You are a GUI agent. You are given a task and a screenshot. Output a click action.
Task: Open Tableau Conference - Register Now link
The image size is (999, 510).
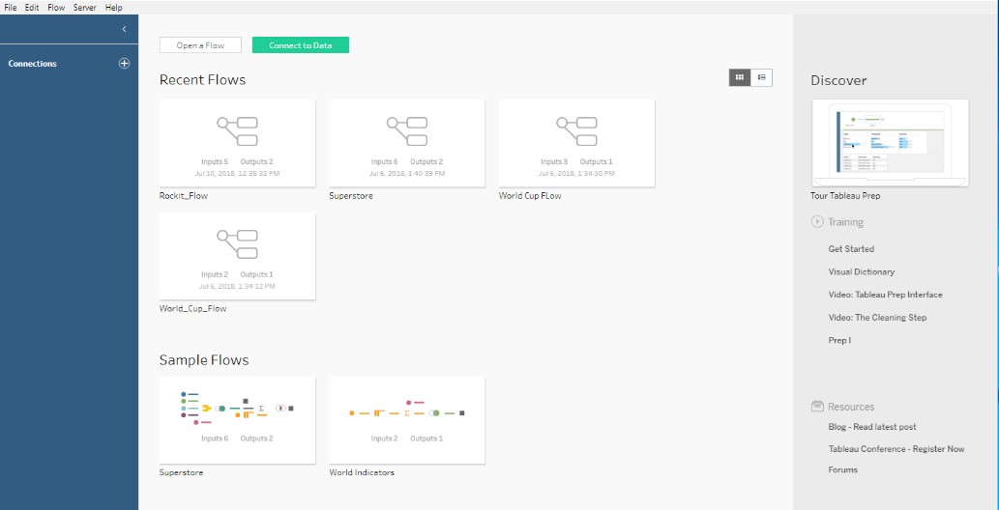pos(896,449)
